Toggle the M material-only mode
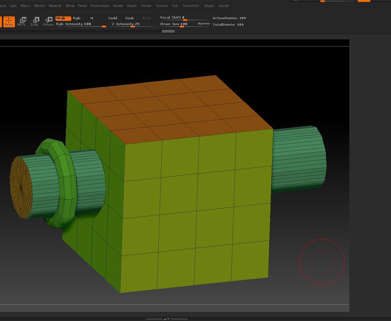Screen dimensions: 391x321 [97, 18]
